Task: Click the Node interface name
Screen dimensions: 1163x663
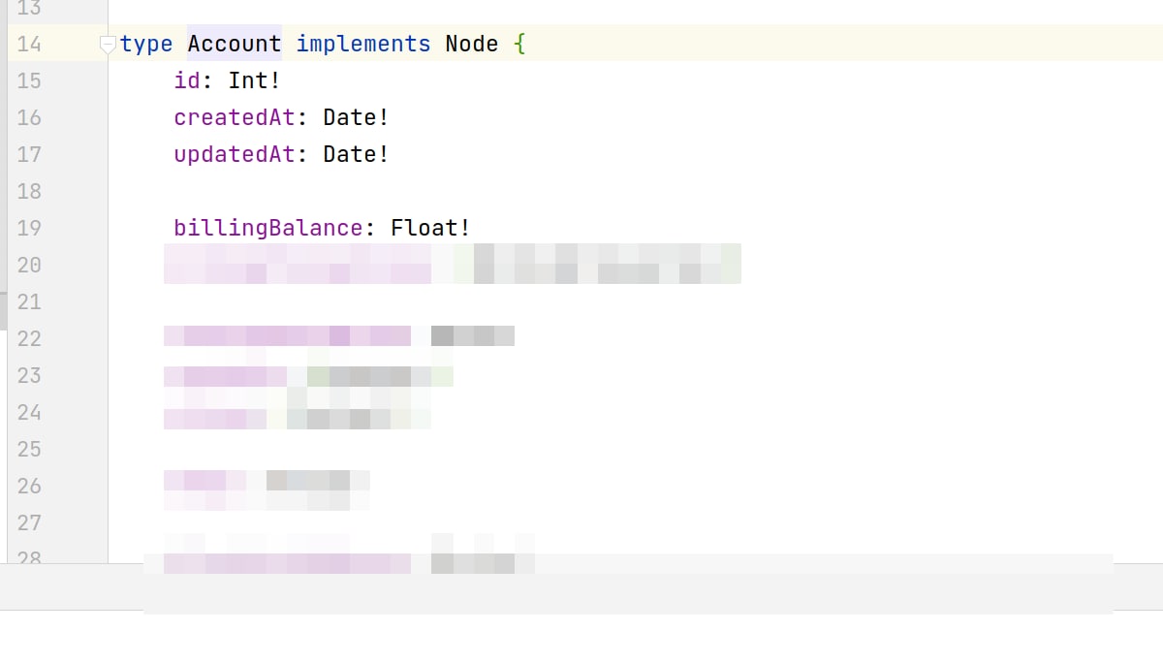Action: 472,44
